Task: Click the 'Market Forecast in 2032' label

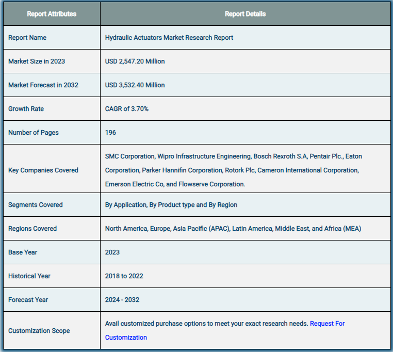Action: click(43, 85)
